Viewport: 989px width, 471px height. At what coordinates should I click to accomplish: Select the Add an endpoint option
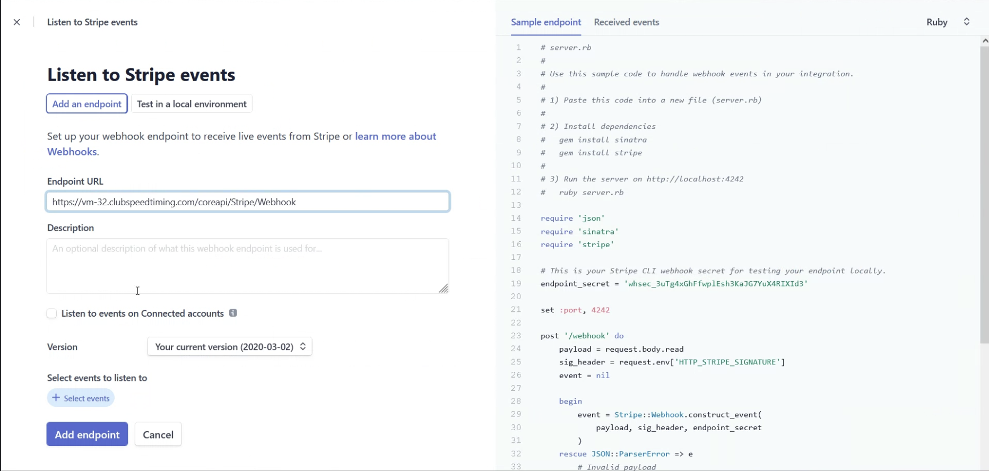tap(87, 104)
